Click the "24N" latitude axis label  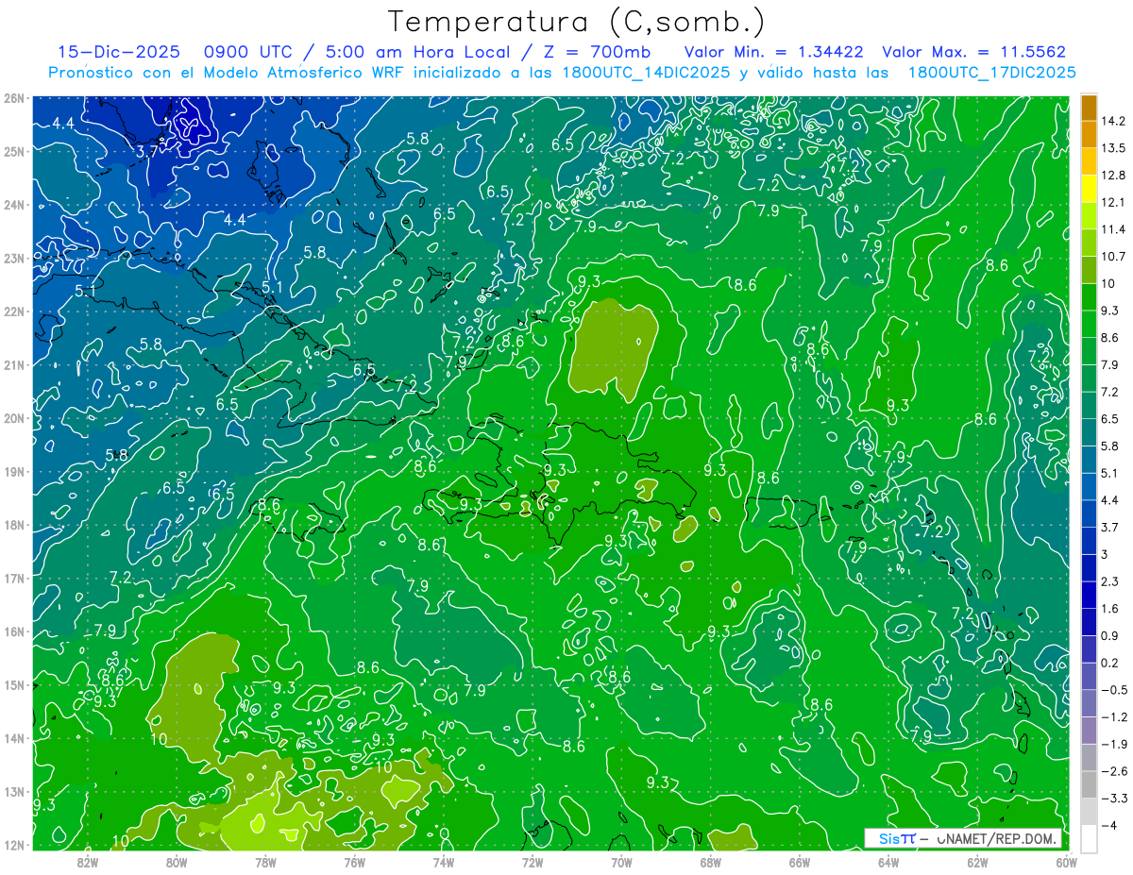click(x=14, y=205)
